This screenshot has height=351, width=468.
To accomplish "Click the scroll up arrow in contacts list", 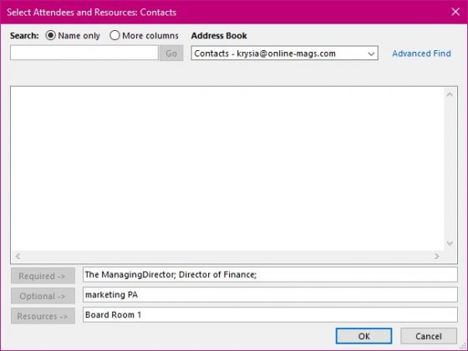I will point(450,95).
